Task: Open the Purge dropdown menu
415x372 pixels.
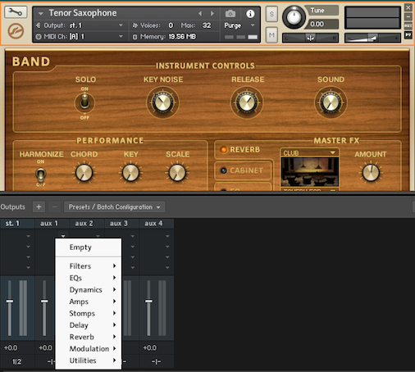Action: 253,25
